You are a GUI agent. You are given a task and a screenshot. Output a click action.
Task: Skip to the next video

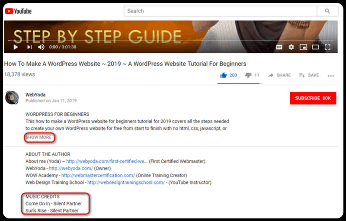(x=29, y=47)
